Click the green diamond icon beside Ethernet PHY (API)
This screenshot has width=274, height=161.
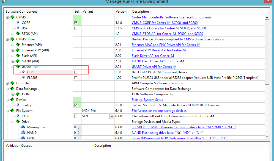[18, 50]
